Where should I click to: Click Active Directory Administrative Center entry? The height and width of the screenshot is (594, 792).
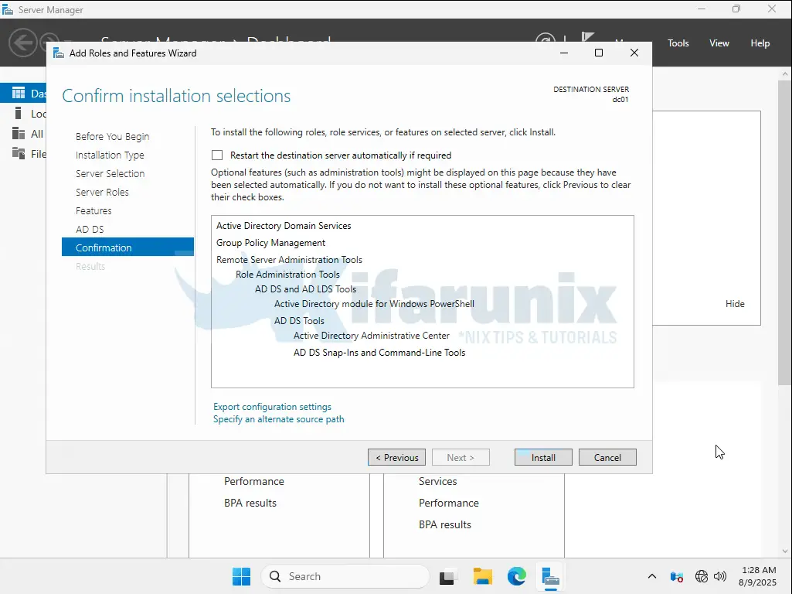[371, 336]
